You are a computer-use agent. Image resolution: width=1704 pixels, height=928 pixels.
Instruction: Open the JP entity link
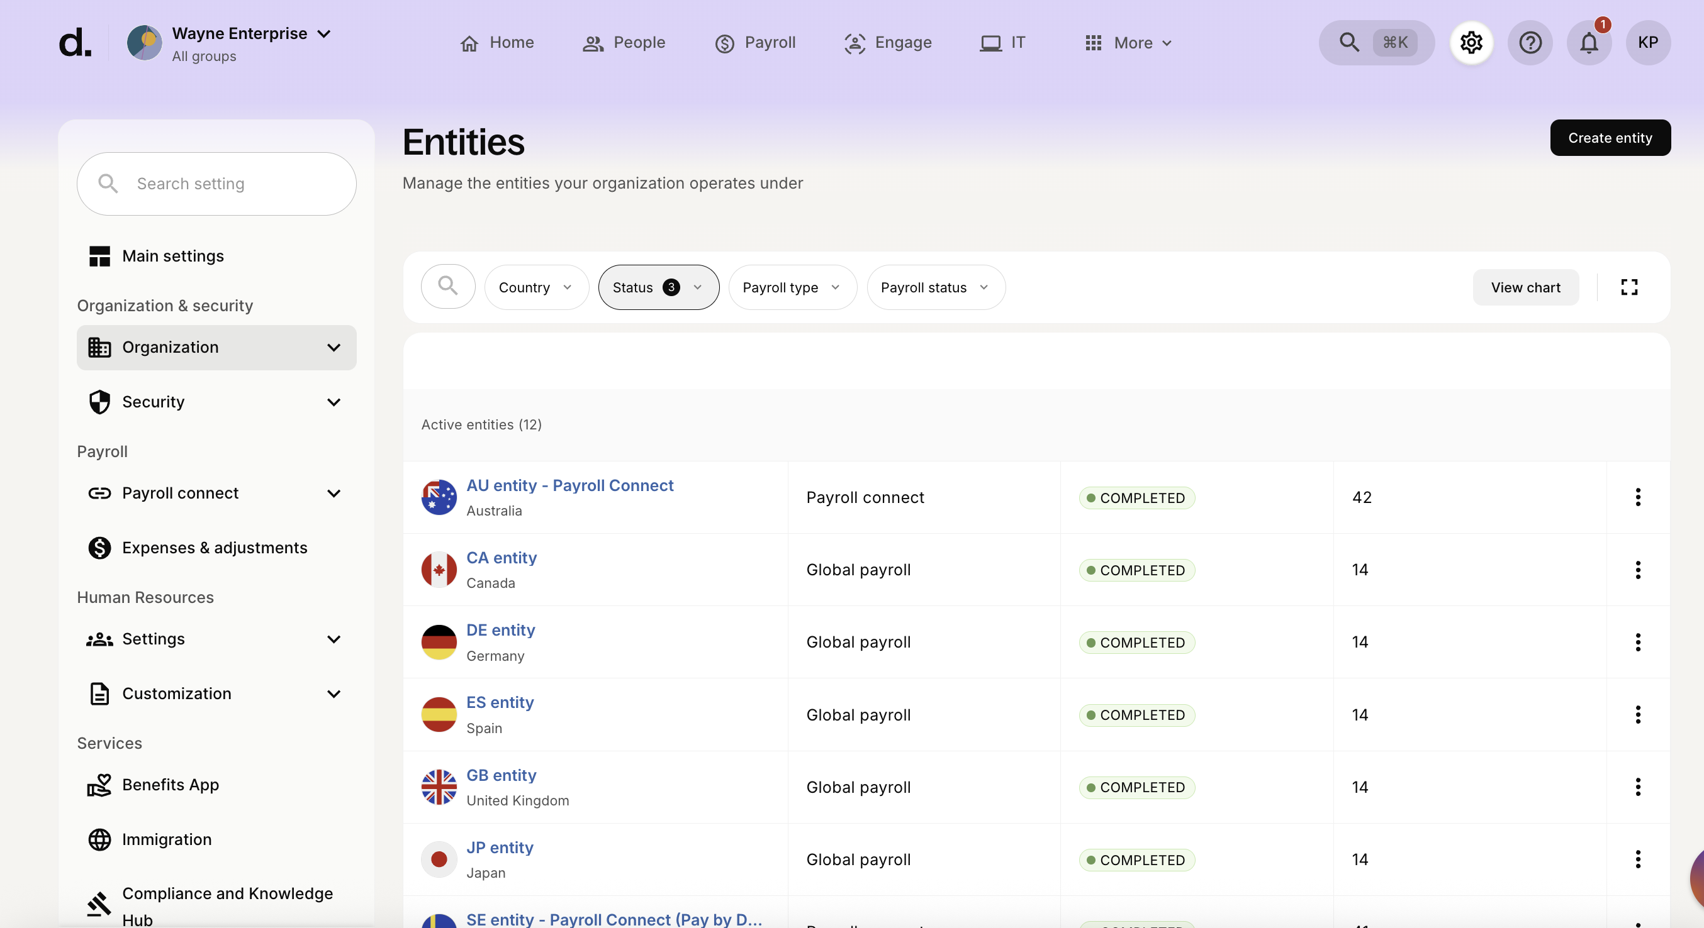tap(500, 848)
